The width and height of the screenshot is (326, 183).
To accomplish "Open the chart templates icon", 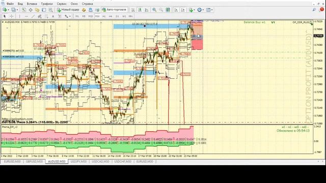I will [x=208, y=10].
